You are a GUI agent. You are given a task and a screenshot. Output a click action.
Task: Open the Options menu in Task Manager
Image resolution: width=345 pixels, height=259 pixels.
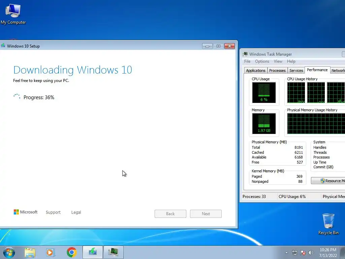tap(262, 61)
